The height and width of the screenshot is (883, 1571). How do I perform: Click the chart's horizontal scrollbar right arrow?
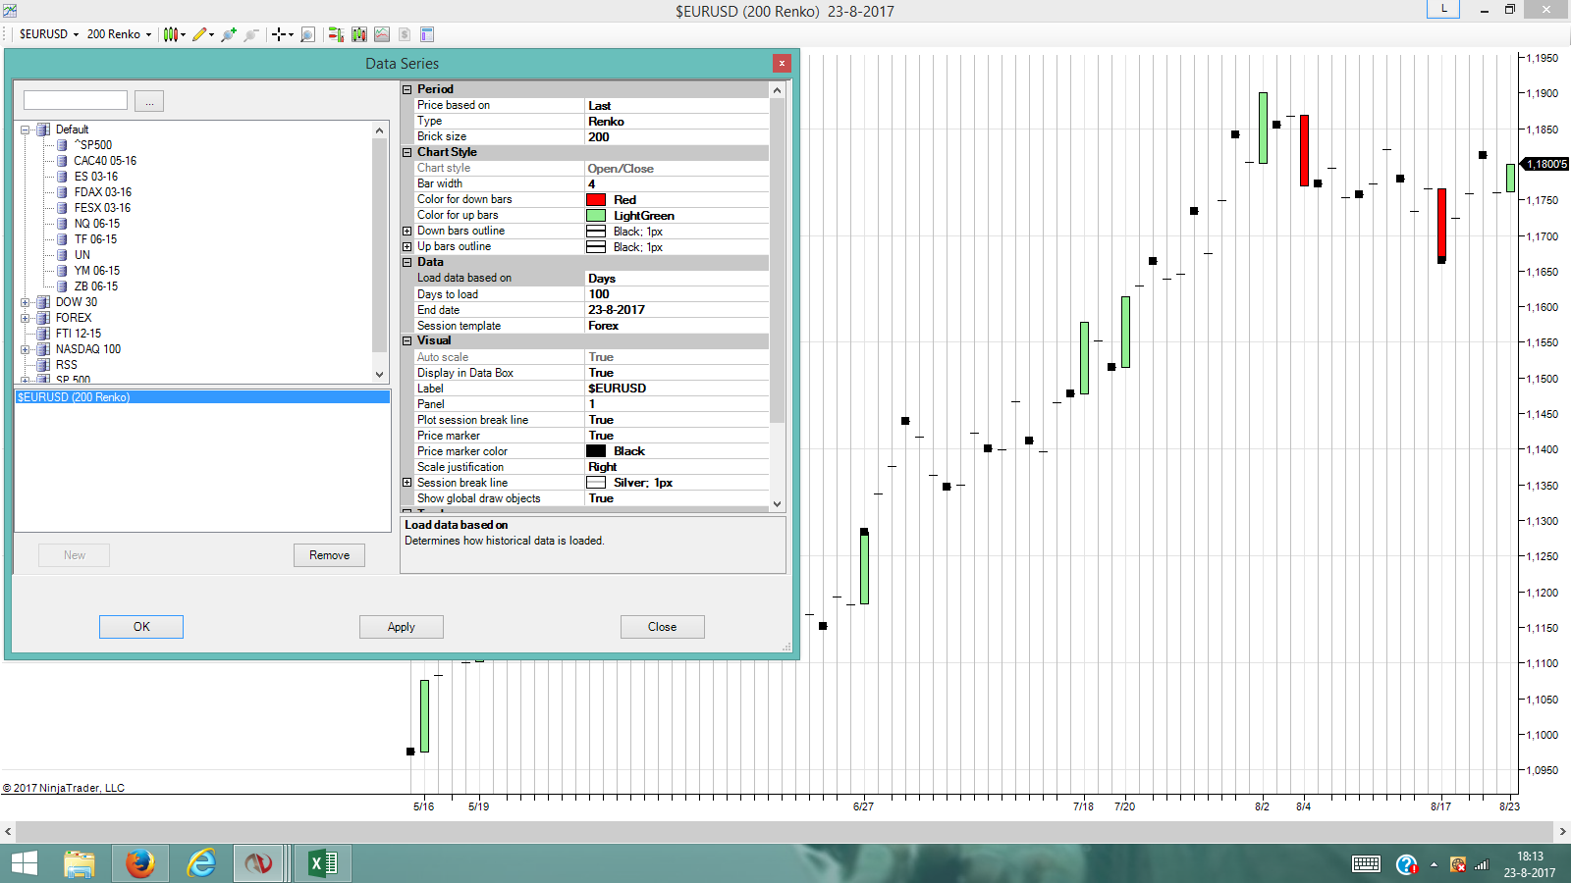(x=1563, y=832)
